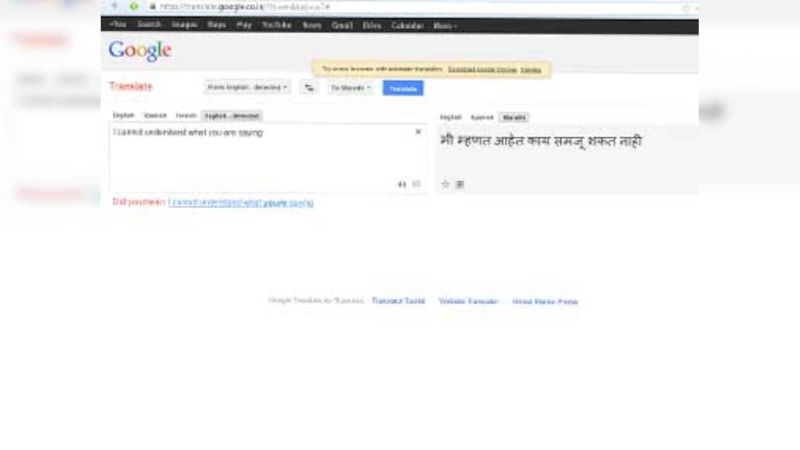800x450 pixels.
Task: Select the Spanish source language tab
Action: click(155, 116)
